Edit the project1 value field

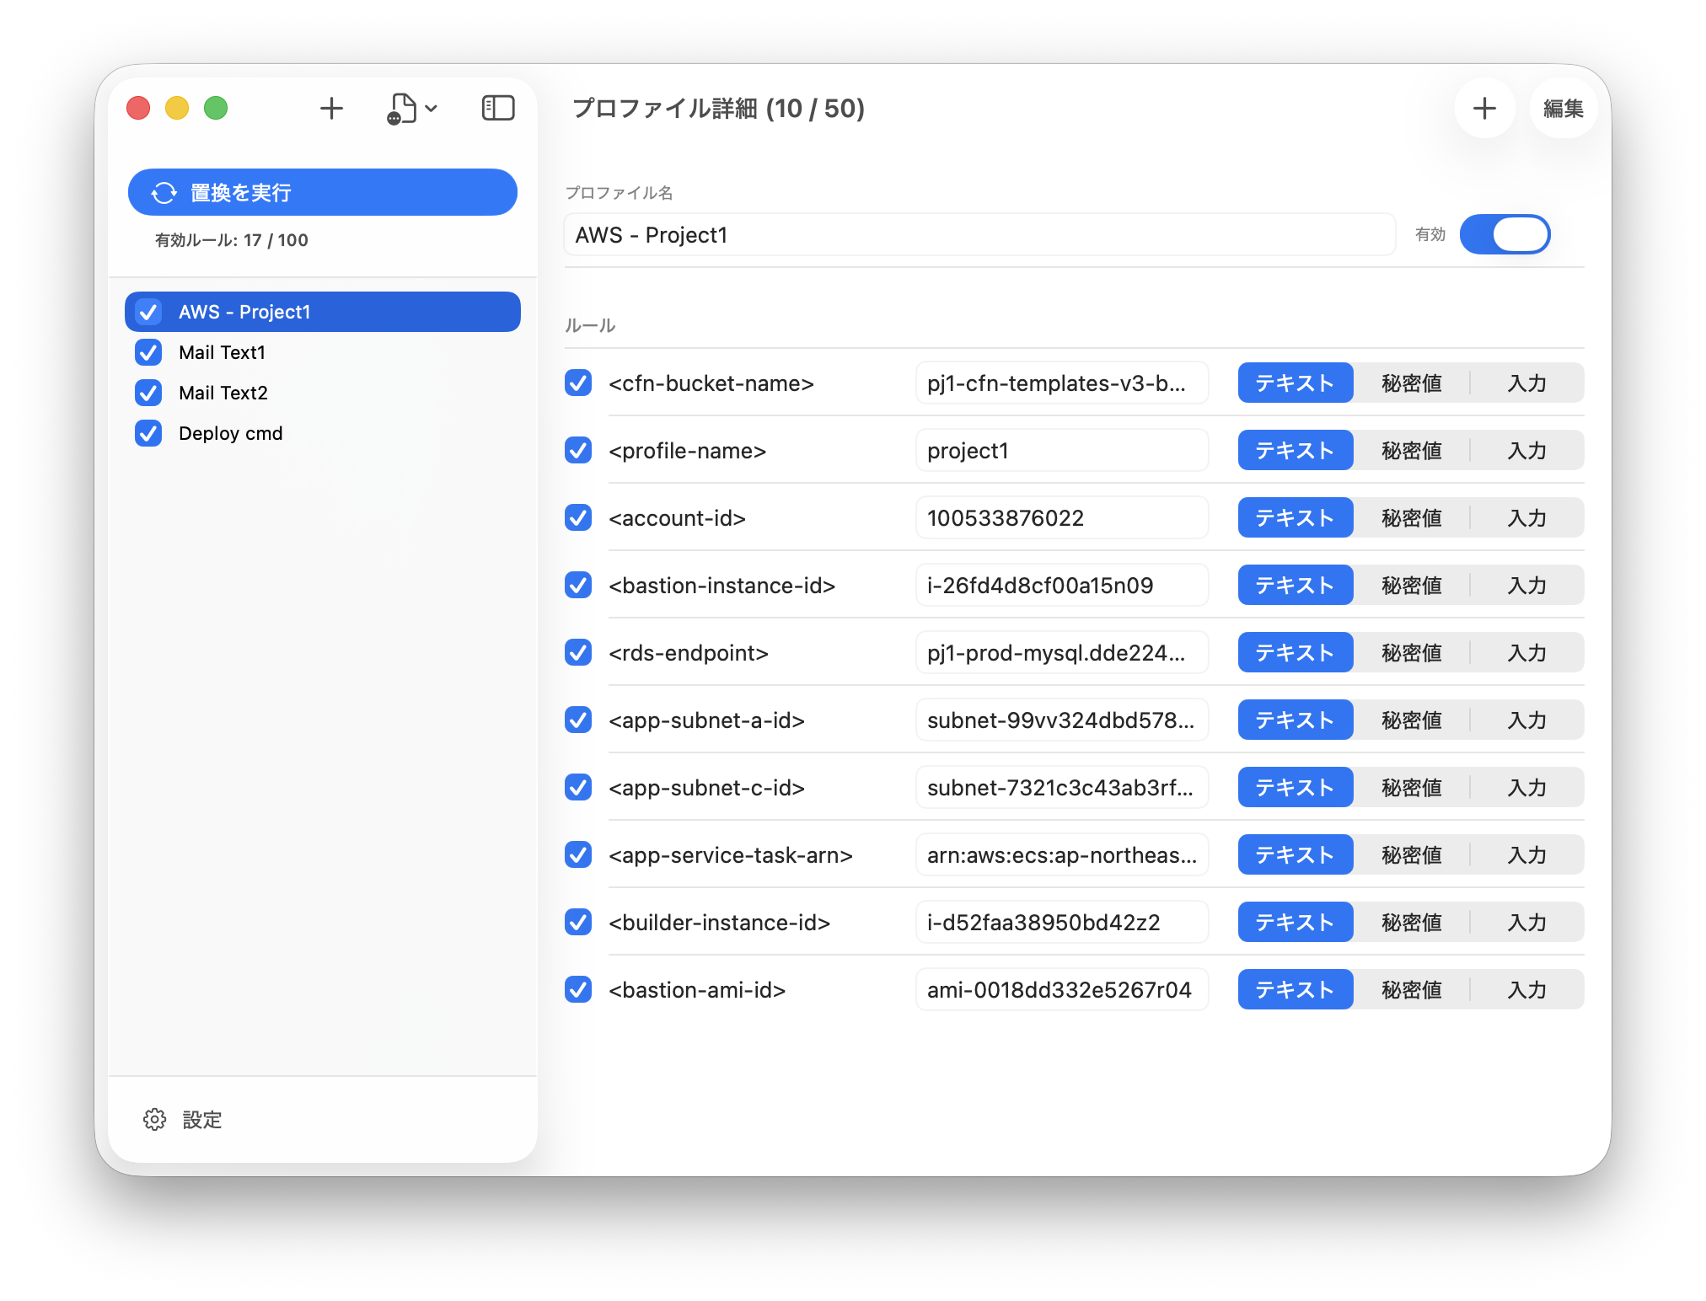(1062, 450)
